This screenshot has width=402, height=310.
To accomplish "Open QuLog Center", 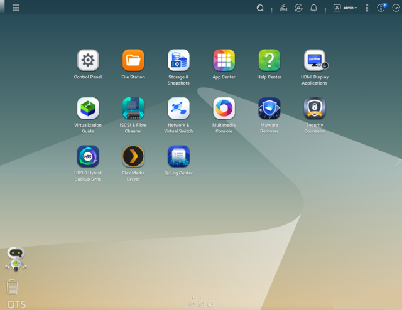I will coord(178,156).
